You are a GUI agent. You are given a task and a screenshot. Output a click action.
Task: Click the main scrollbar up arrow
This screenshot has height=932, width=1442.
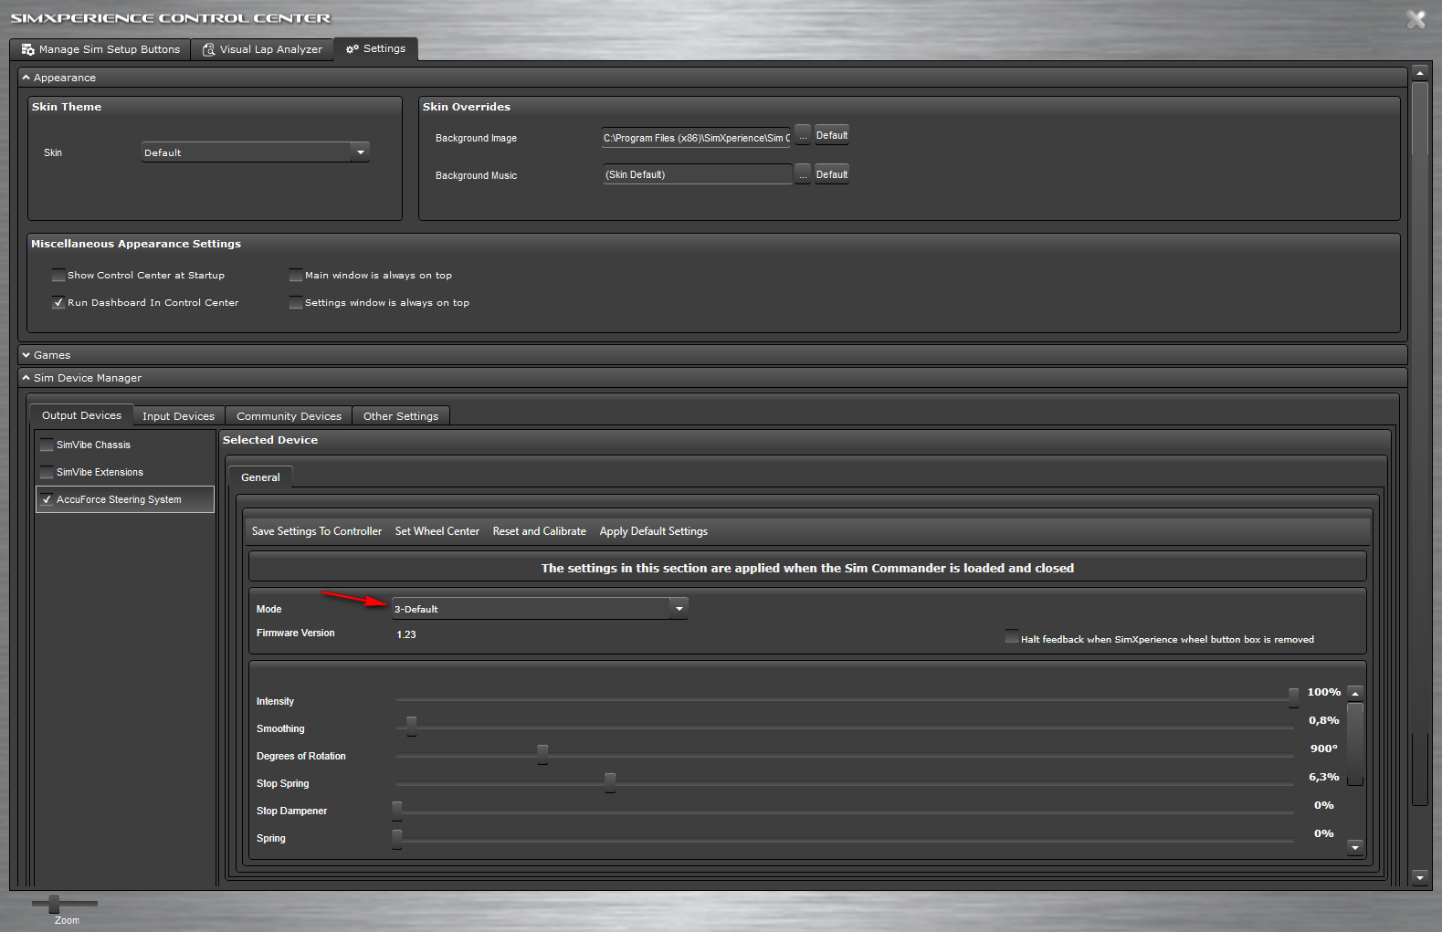(1419, 72)
